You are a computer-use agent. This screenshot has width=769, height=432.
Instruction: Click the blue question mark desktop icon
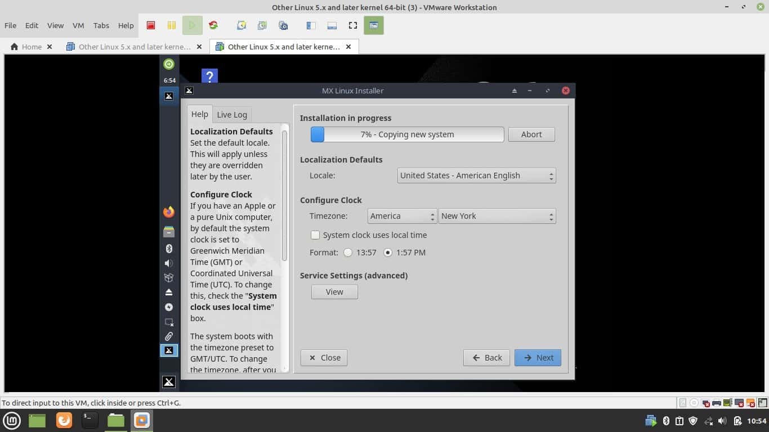[209, 76]
